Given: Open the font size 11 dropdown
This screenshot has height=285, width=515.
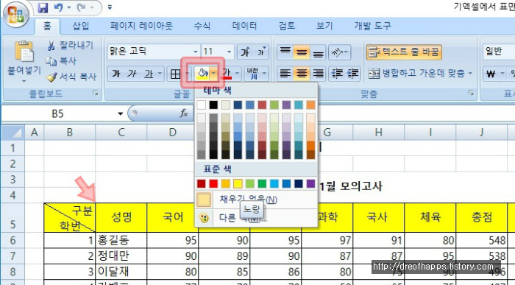Looking at the screenshot, I should 229,52.
